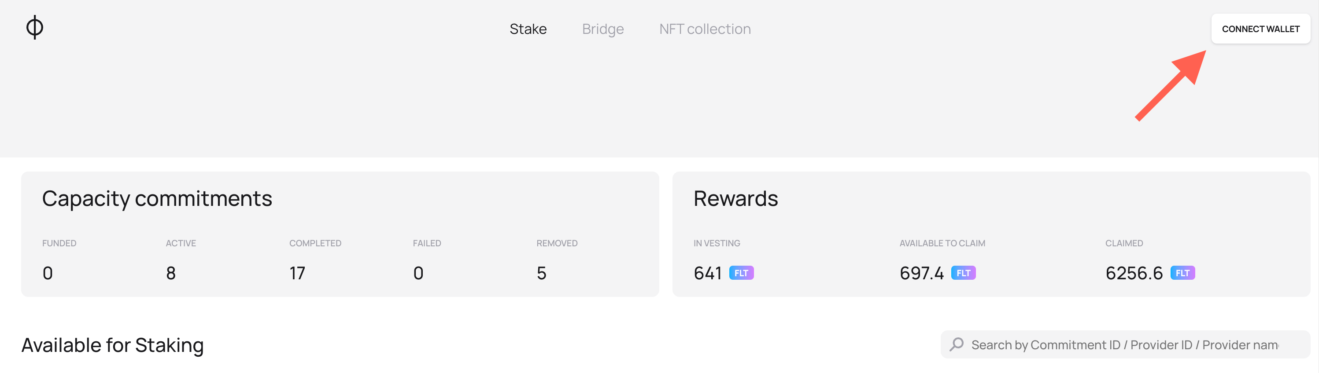The image size is (1319, 373).
Task: Click the IN VESTING amount 641
Action: (x=708, y=273)
